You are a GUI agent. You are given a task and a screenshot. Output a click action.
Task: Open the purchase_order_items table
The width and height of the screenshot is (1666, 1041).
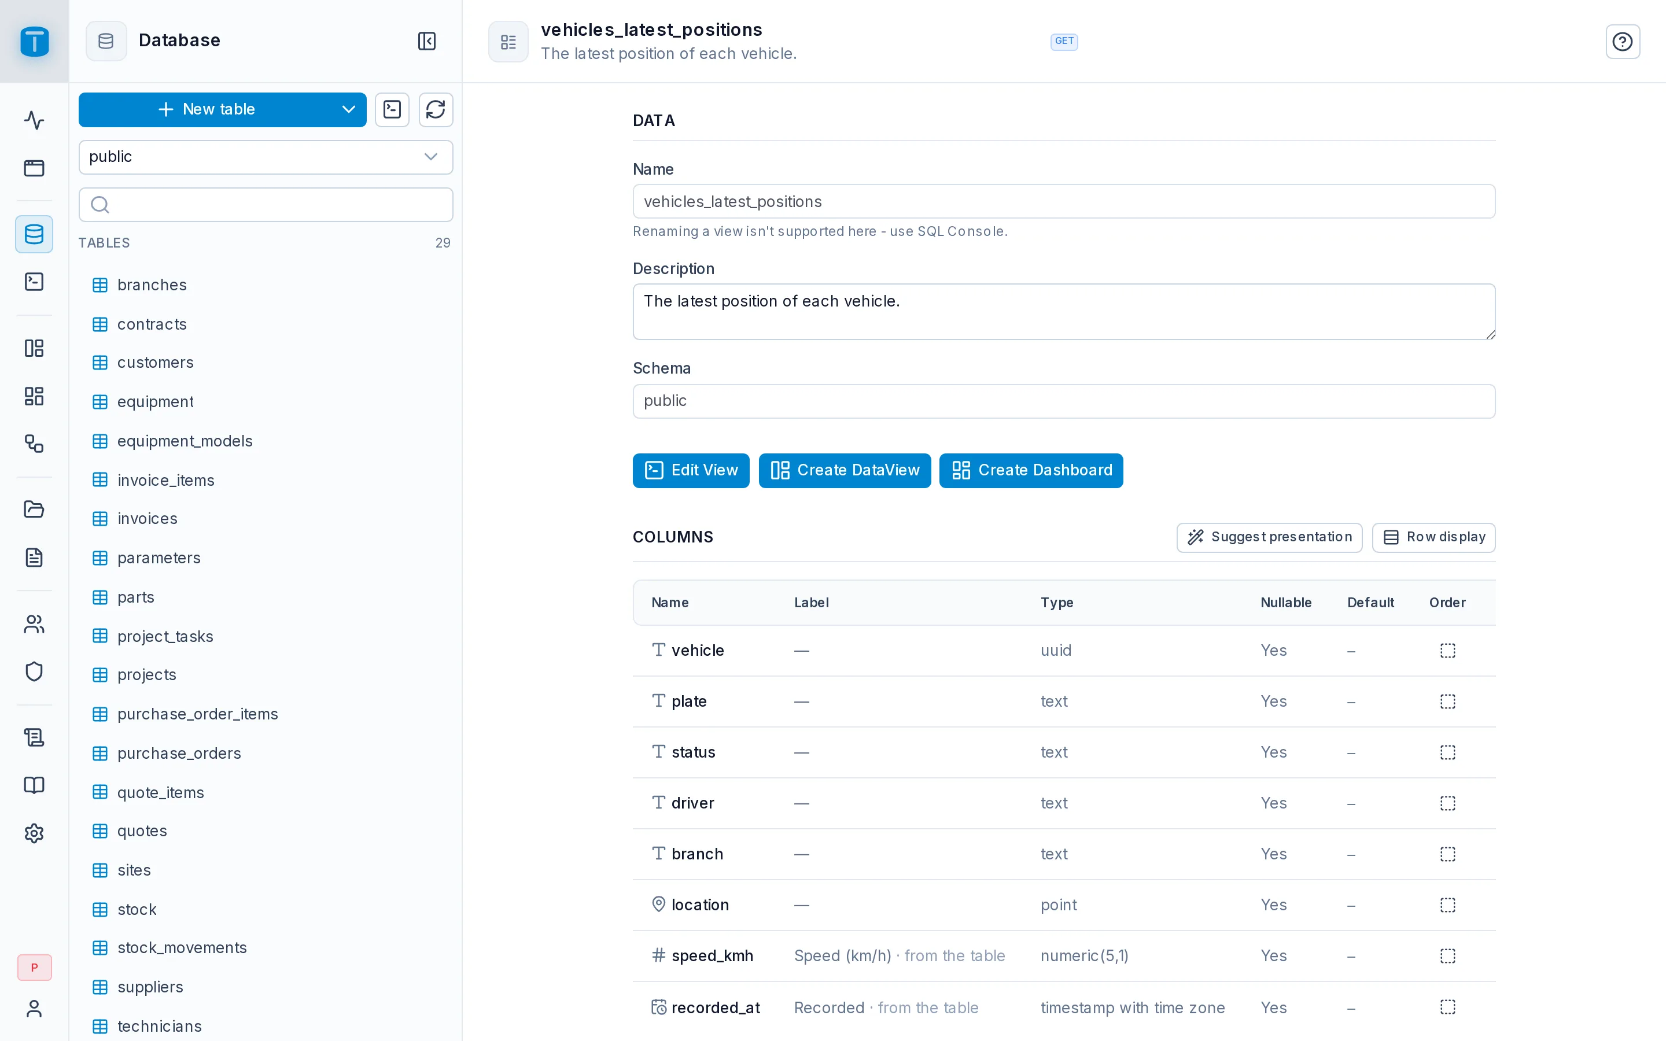(266, 714)
